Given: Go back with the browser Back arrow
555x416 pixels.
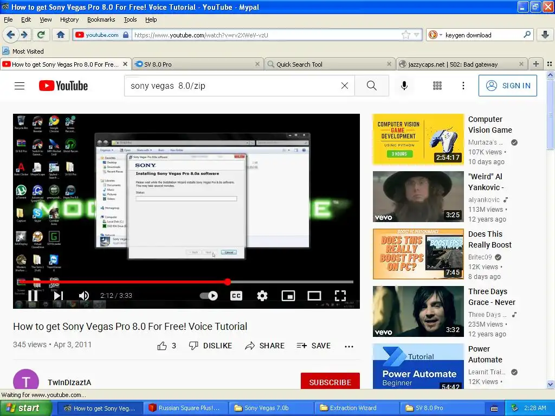Looking at the screenshot, I should point(11,35).
